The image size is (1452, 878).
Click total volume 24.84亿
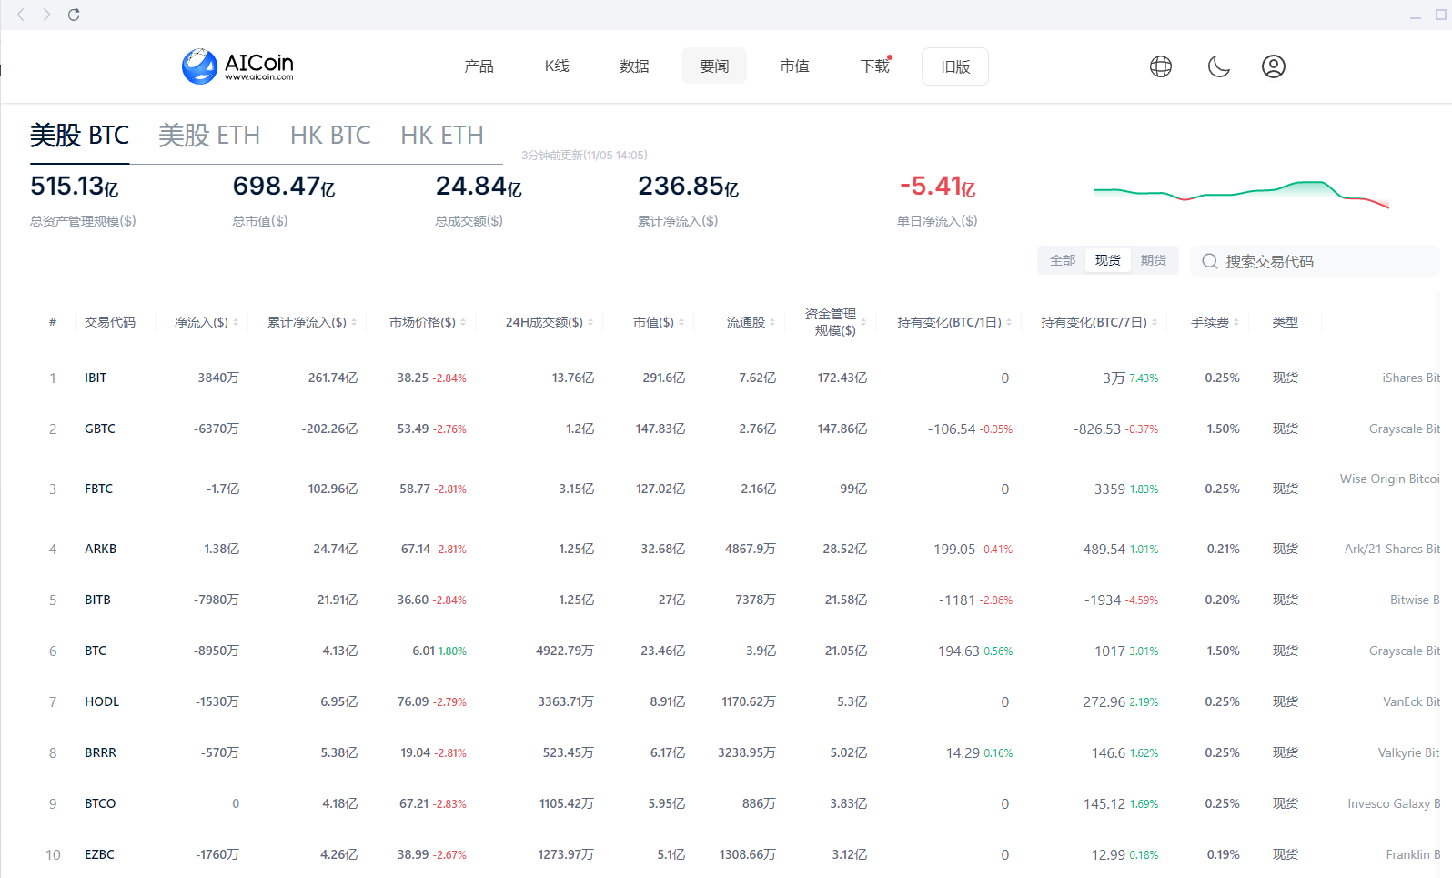click(x=479, y=187)
